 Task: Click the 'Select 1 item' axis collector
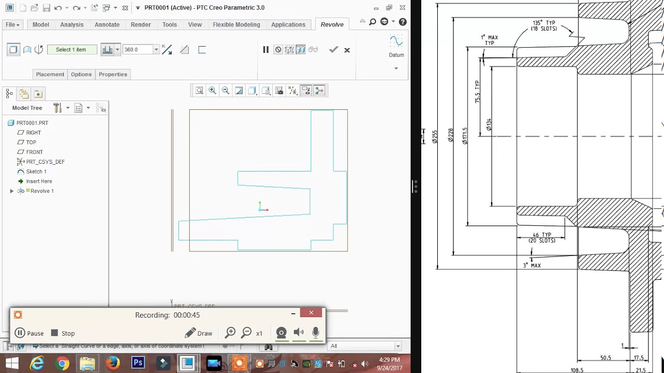coord(71,50)
